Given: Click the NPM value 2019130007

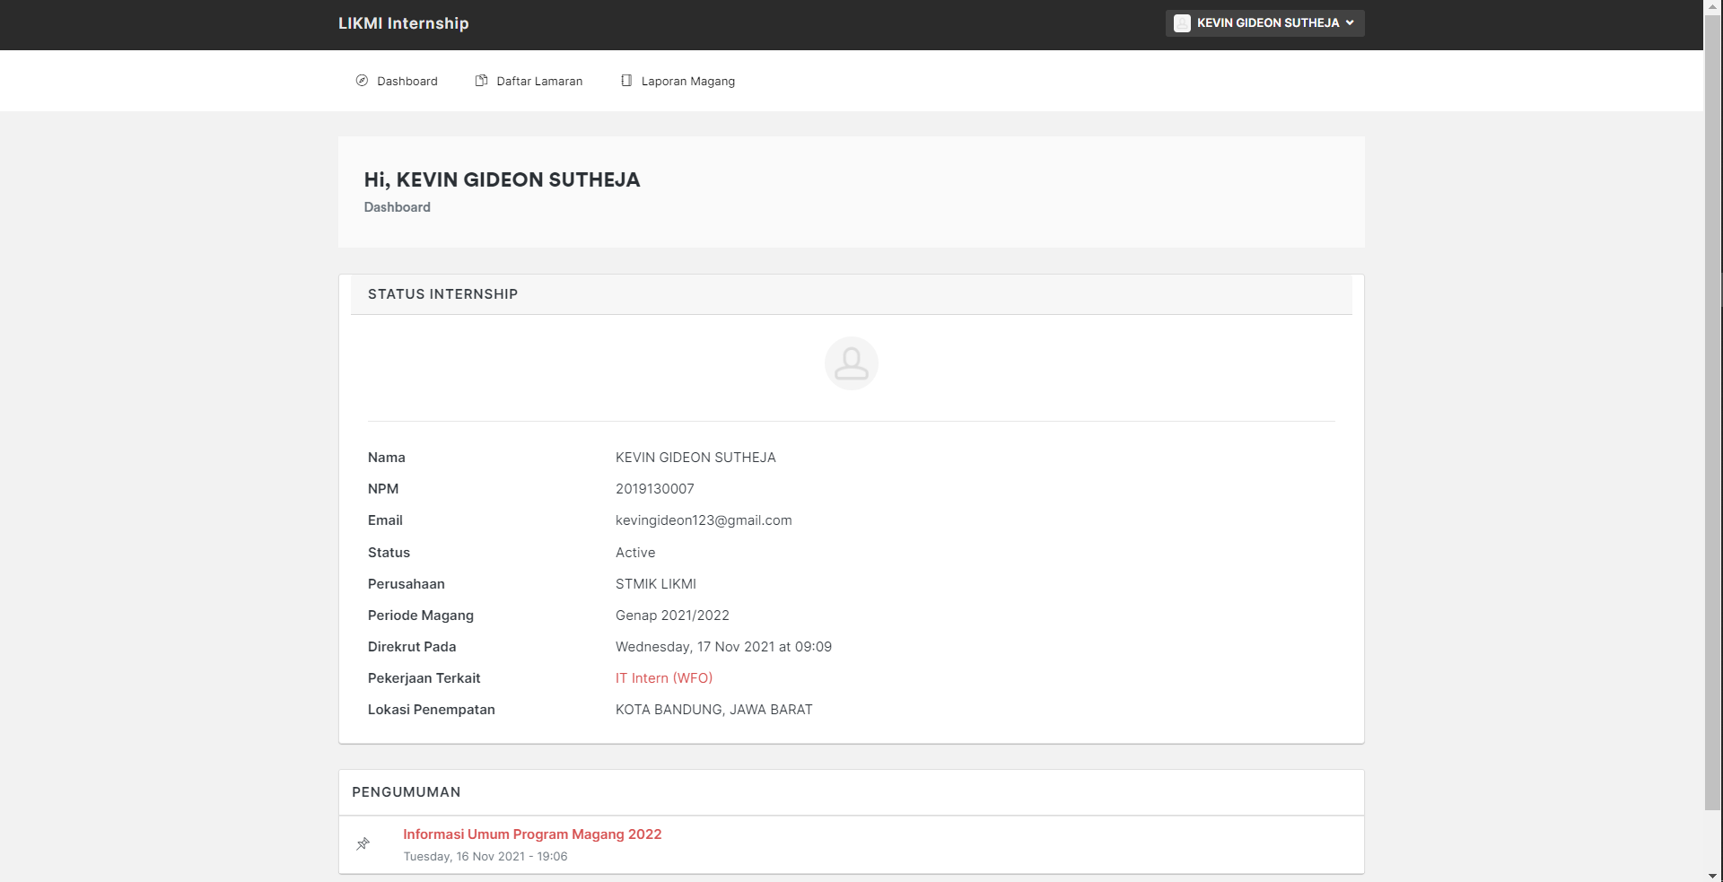Looking at the screenshot, I should [x=655, y=489].
